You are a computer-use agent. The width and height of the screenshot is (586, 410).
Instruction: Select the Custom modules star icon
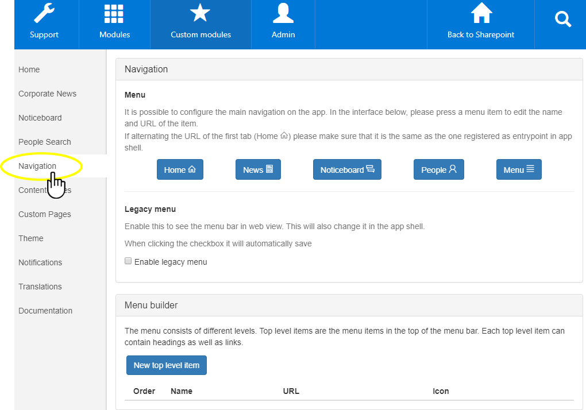(x=201, y=13)
